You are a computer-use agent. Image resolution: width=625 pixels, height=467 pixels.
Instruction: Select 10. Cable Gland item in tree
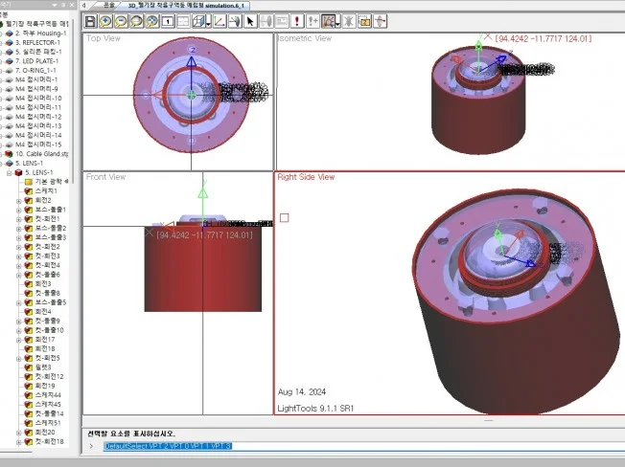click(x=42, y=153)
